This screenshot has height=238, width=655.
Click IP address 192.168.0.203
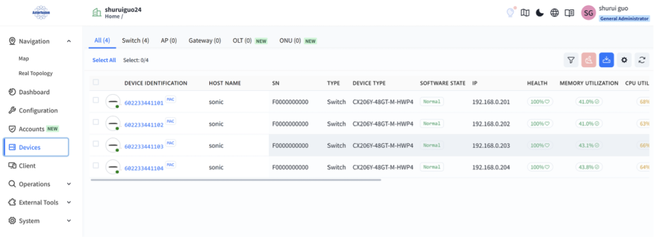tap(491, 145)
